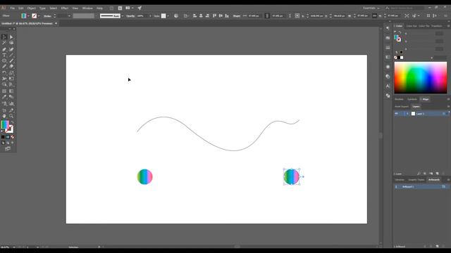Screen dimensions: 451x253
Task: Select the Gradient tool
Action: point(11,91)
